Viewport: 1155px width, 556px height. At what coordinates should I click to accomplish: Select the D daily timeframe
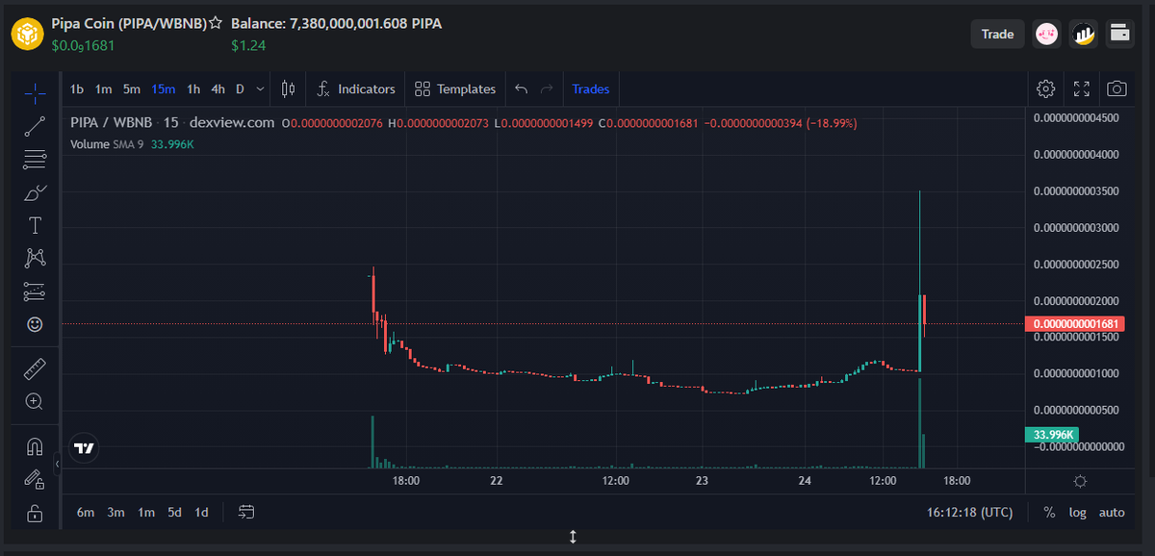point(240,89)
